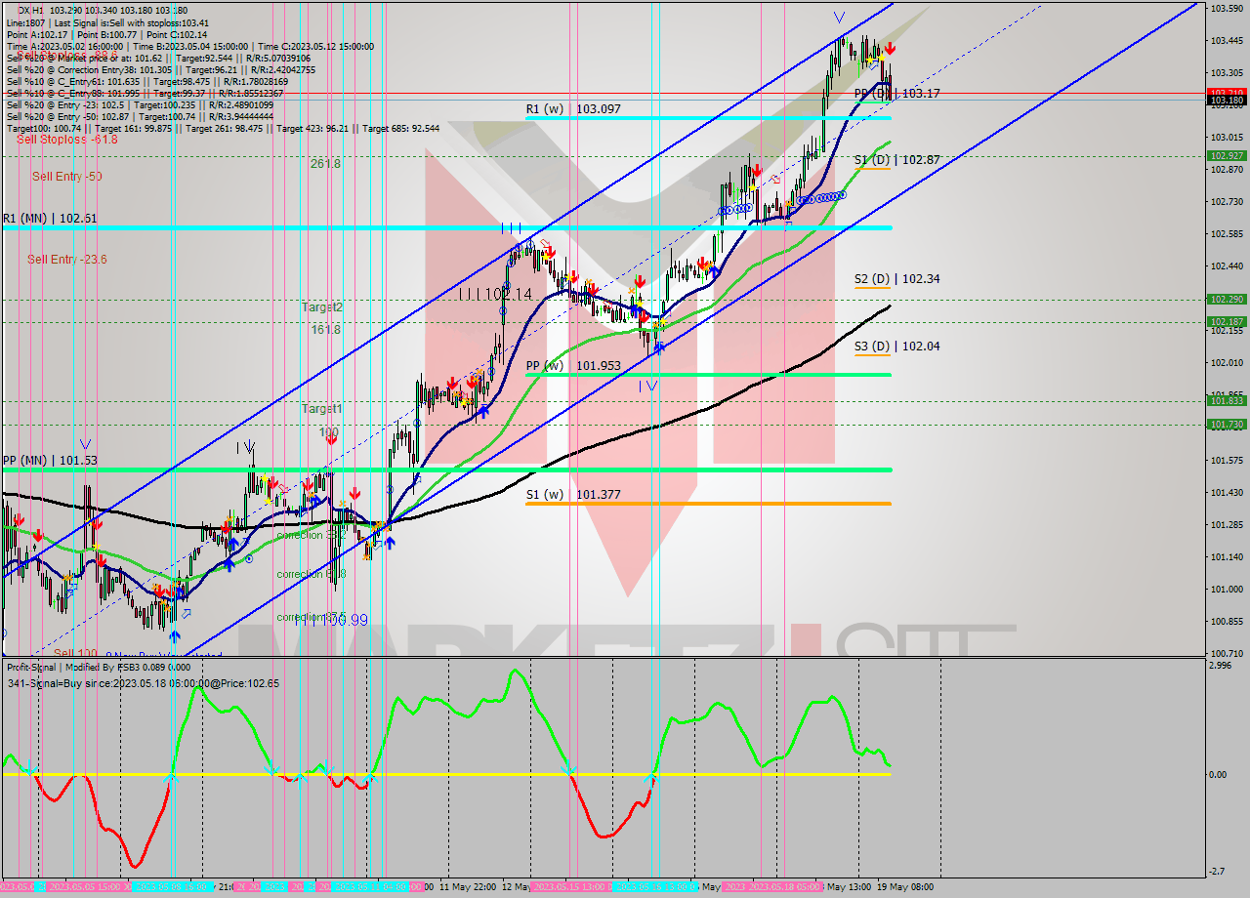This screenshot has height=898, width=1250.
Task: Click the 101.000 price axis value
Action: 1227,589
